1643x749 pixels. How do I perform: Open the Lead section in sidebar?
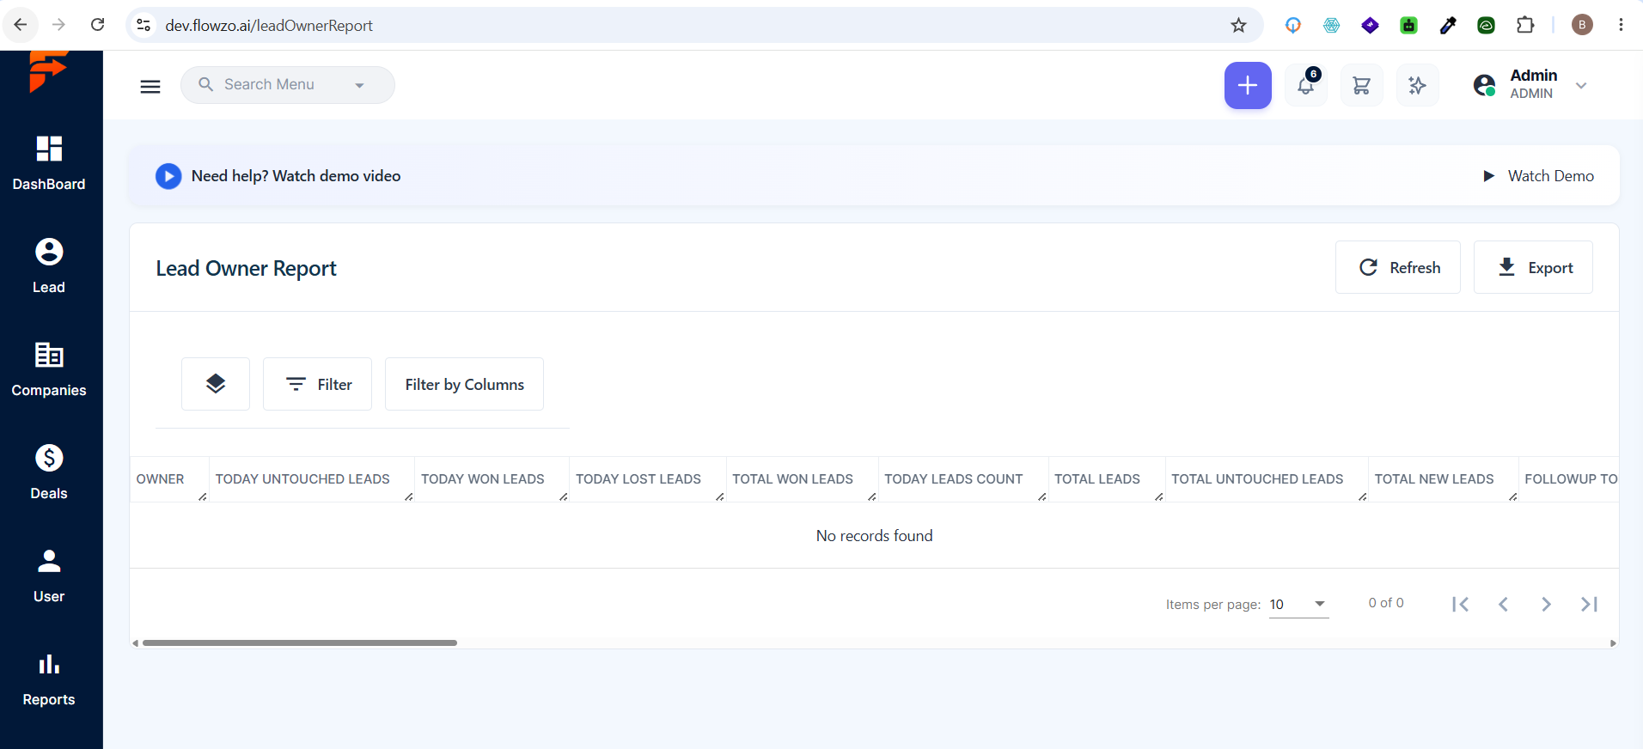click(x=49, y=266)
